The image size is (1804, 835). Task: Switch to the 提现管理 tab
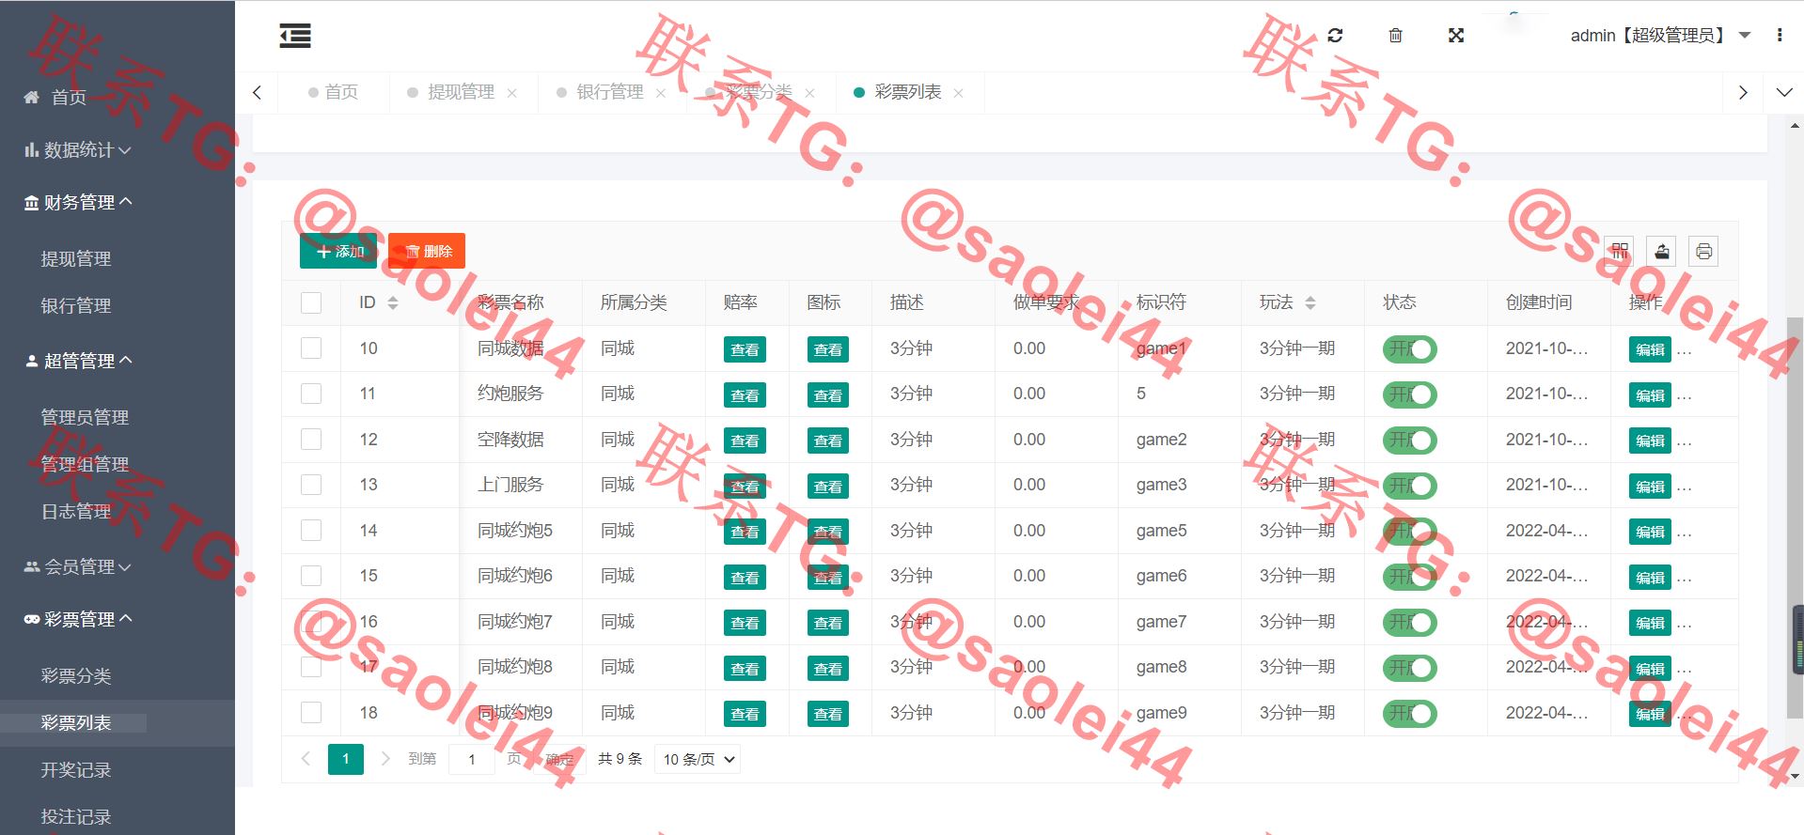[x=461, y=92]
